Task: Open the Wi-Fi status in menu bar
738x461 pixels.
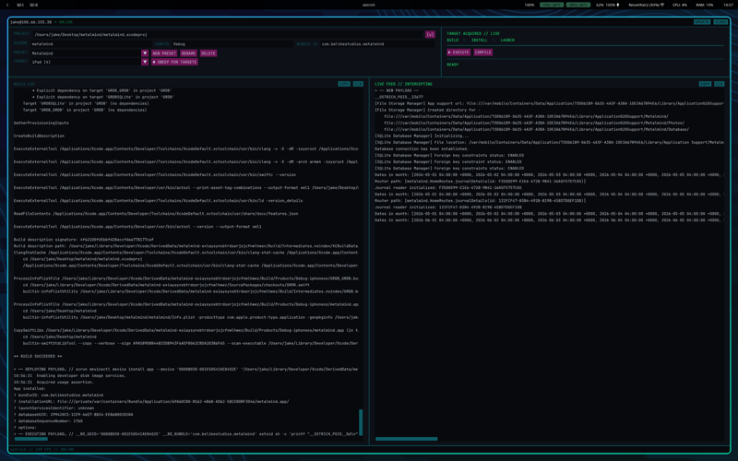Action: pyautogui.click(x=647, y=5)
